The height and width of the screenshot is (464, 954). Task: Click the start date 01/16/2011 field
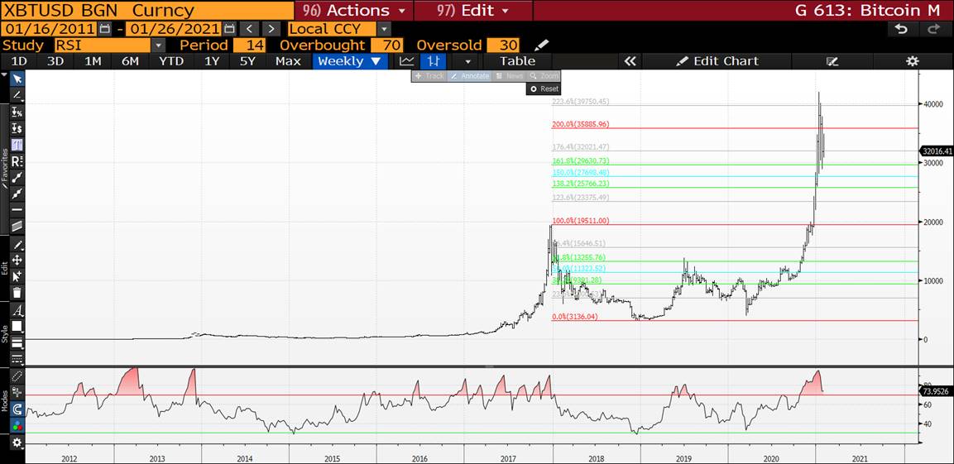tap(50, 29)
